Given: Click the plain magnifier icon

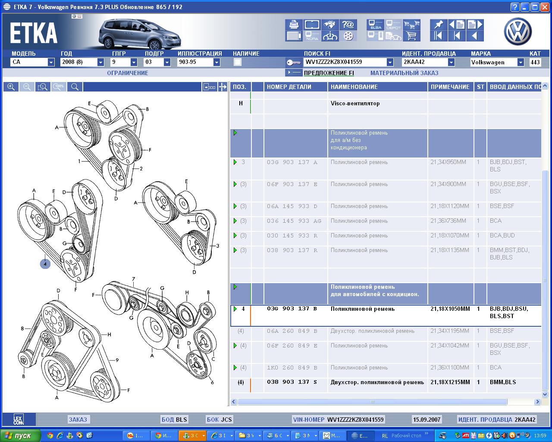Looking at the screenshot, I should click(x=75, y=87).
